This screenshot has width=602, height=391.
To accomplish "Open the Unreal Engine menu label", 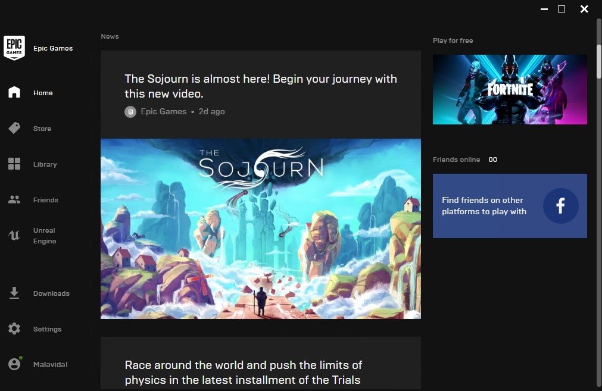I will click(45, 236).
